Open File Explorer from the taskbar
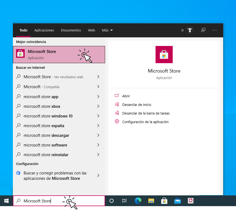236x215 pixels. click(x=151, y=201)
